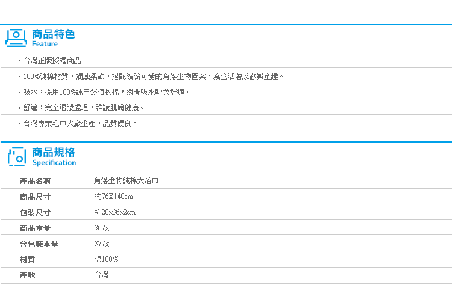452x302 pixels.
Task: Click the Feature section icon
Action: click(x=16, y=38)
